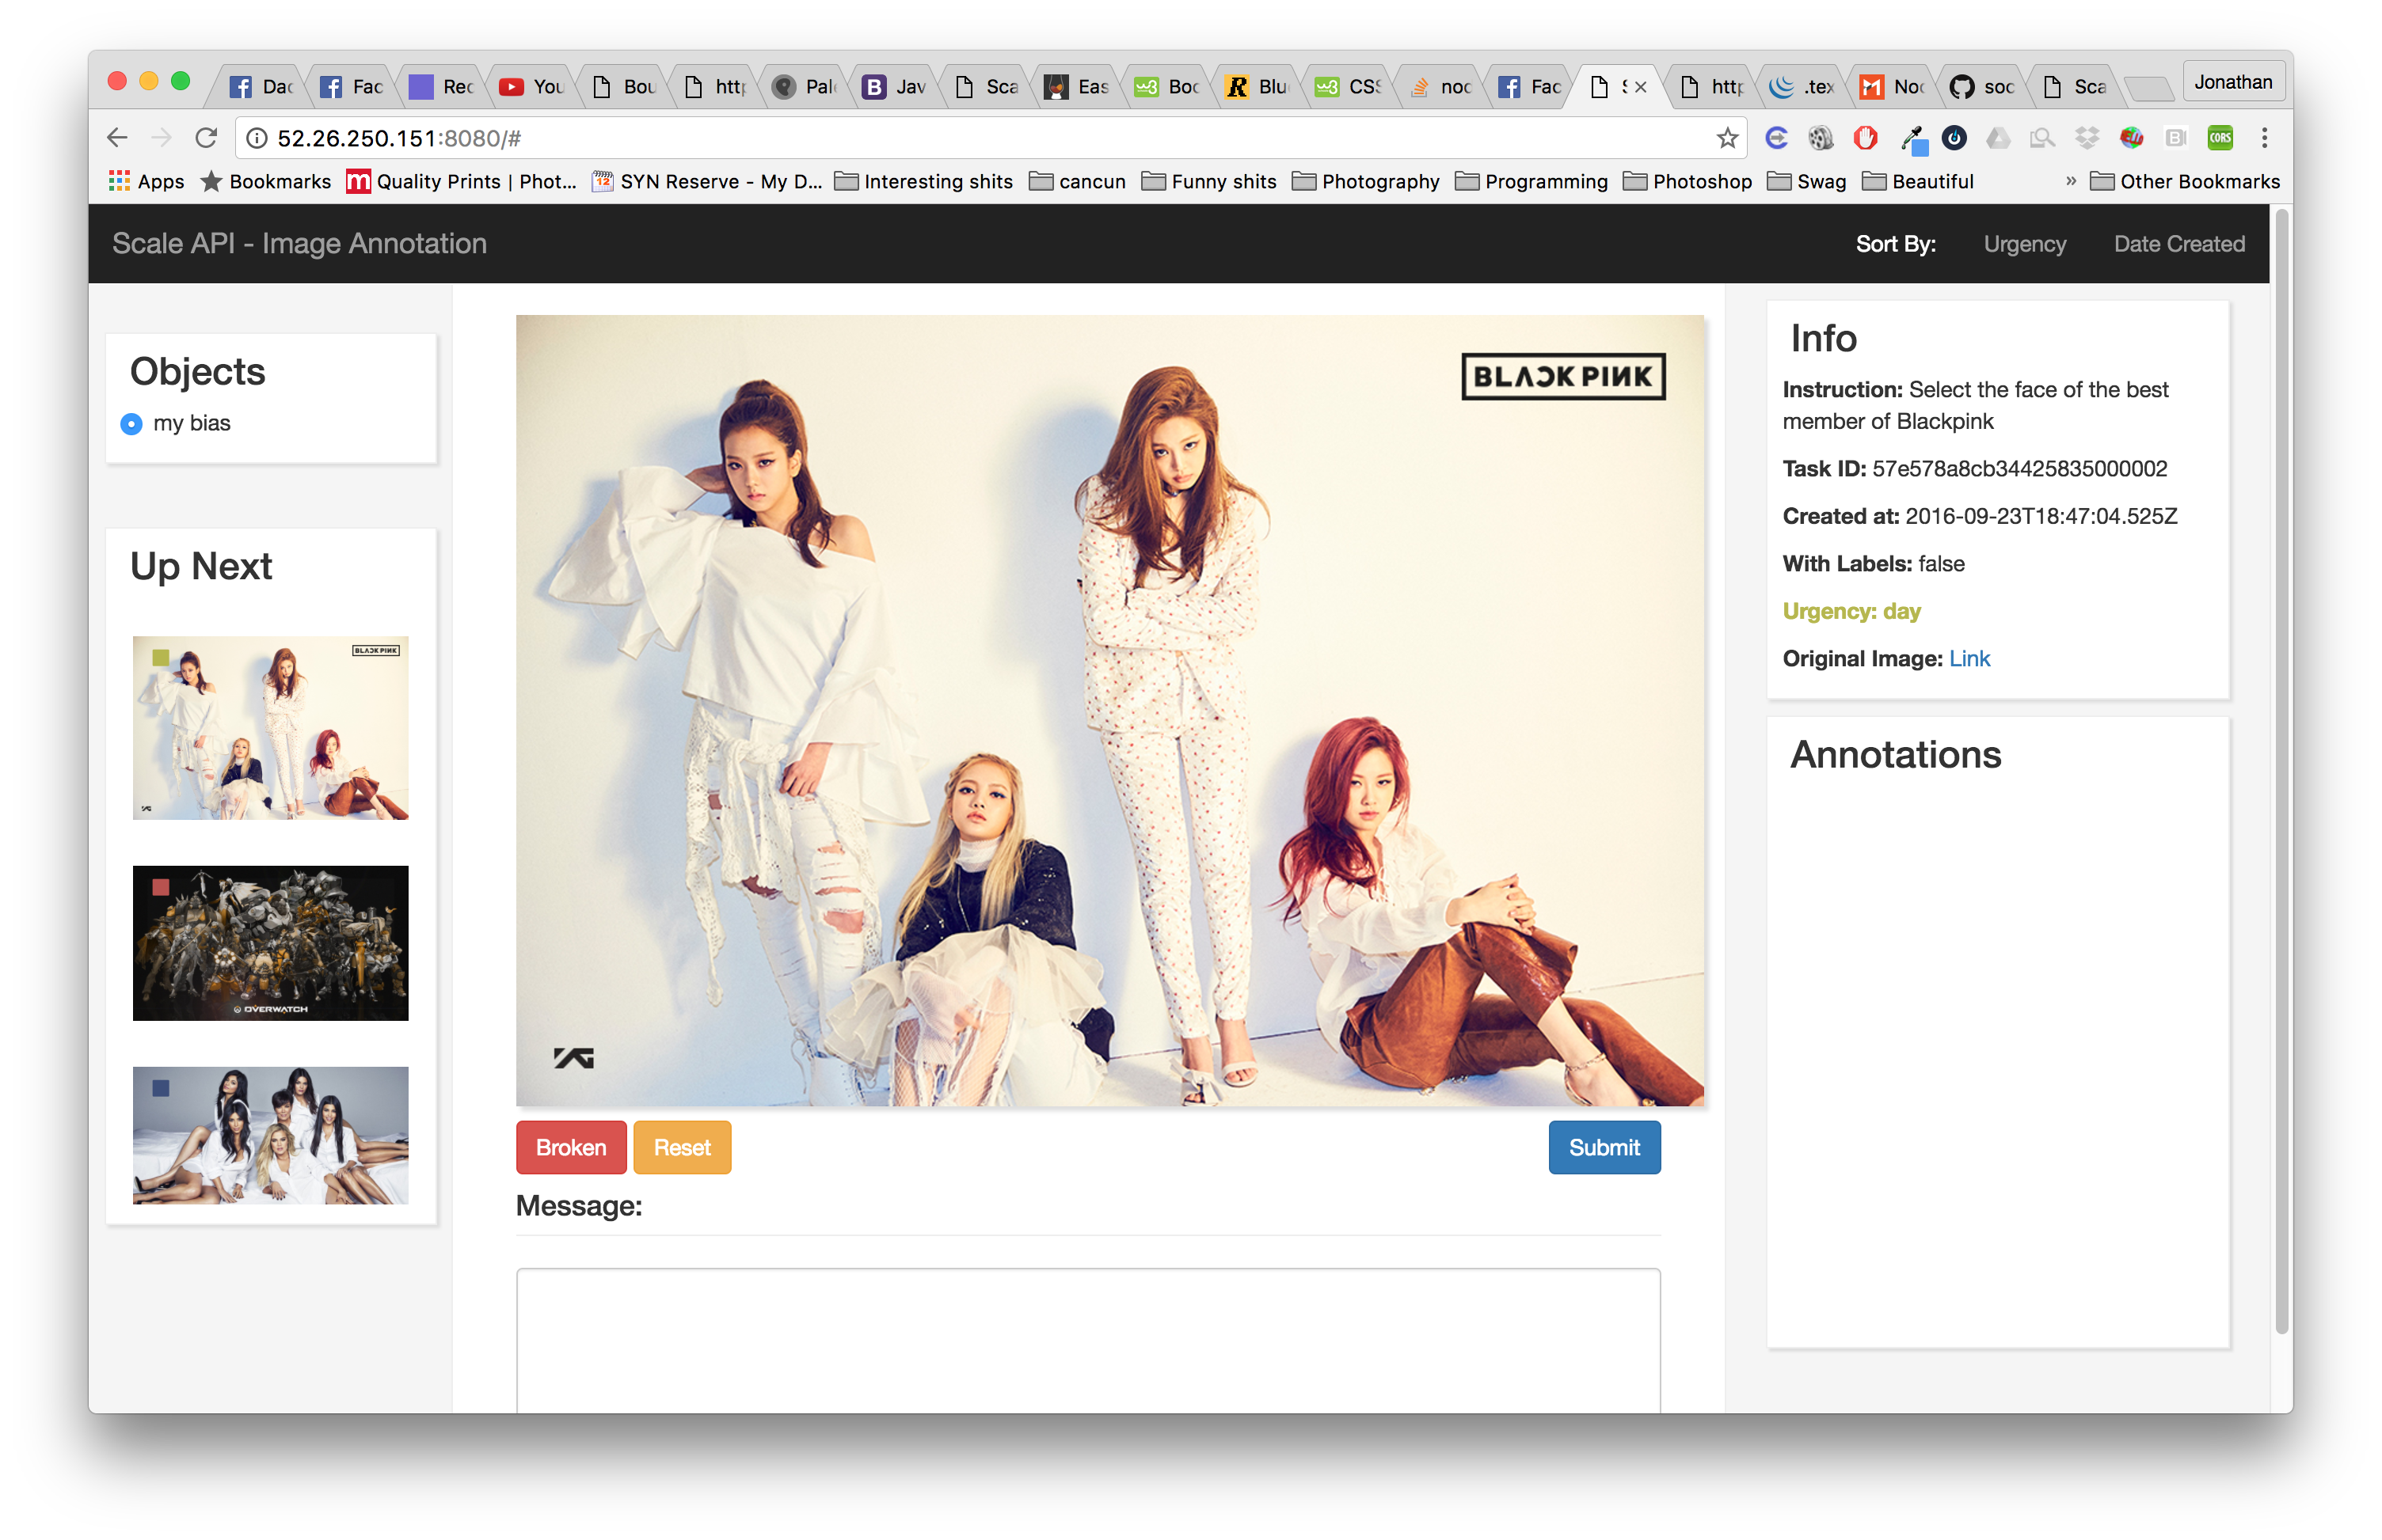Viewport: 2382px width, 1540px height.
Task: Select the 'my bias' radio button
Action: (131, 424)
